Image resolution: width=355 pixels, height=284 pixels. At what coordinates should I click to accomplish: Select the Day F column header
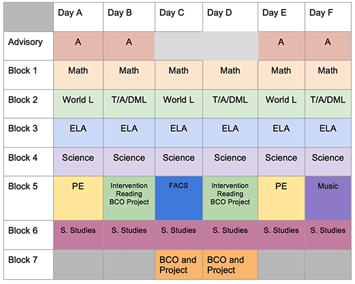pos(328,17)
